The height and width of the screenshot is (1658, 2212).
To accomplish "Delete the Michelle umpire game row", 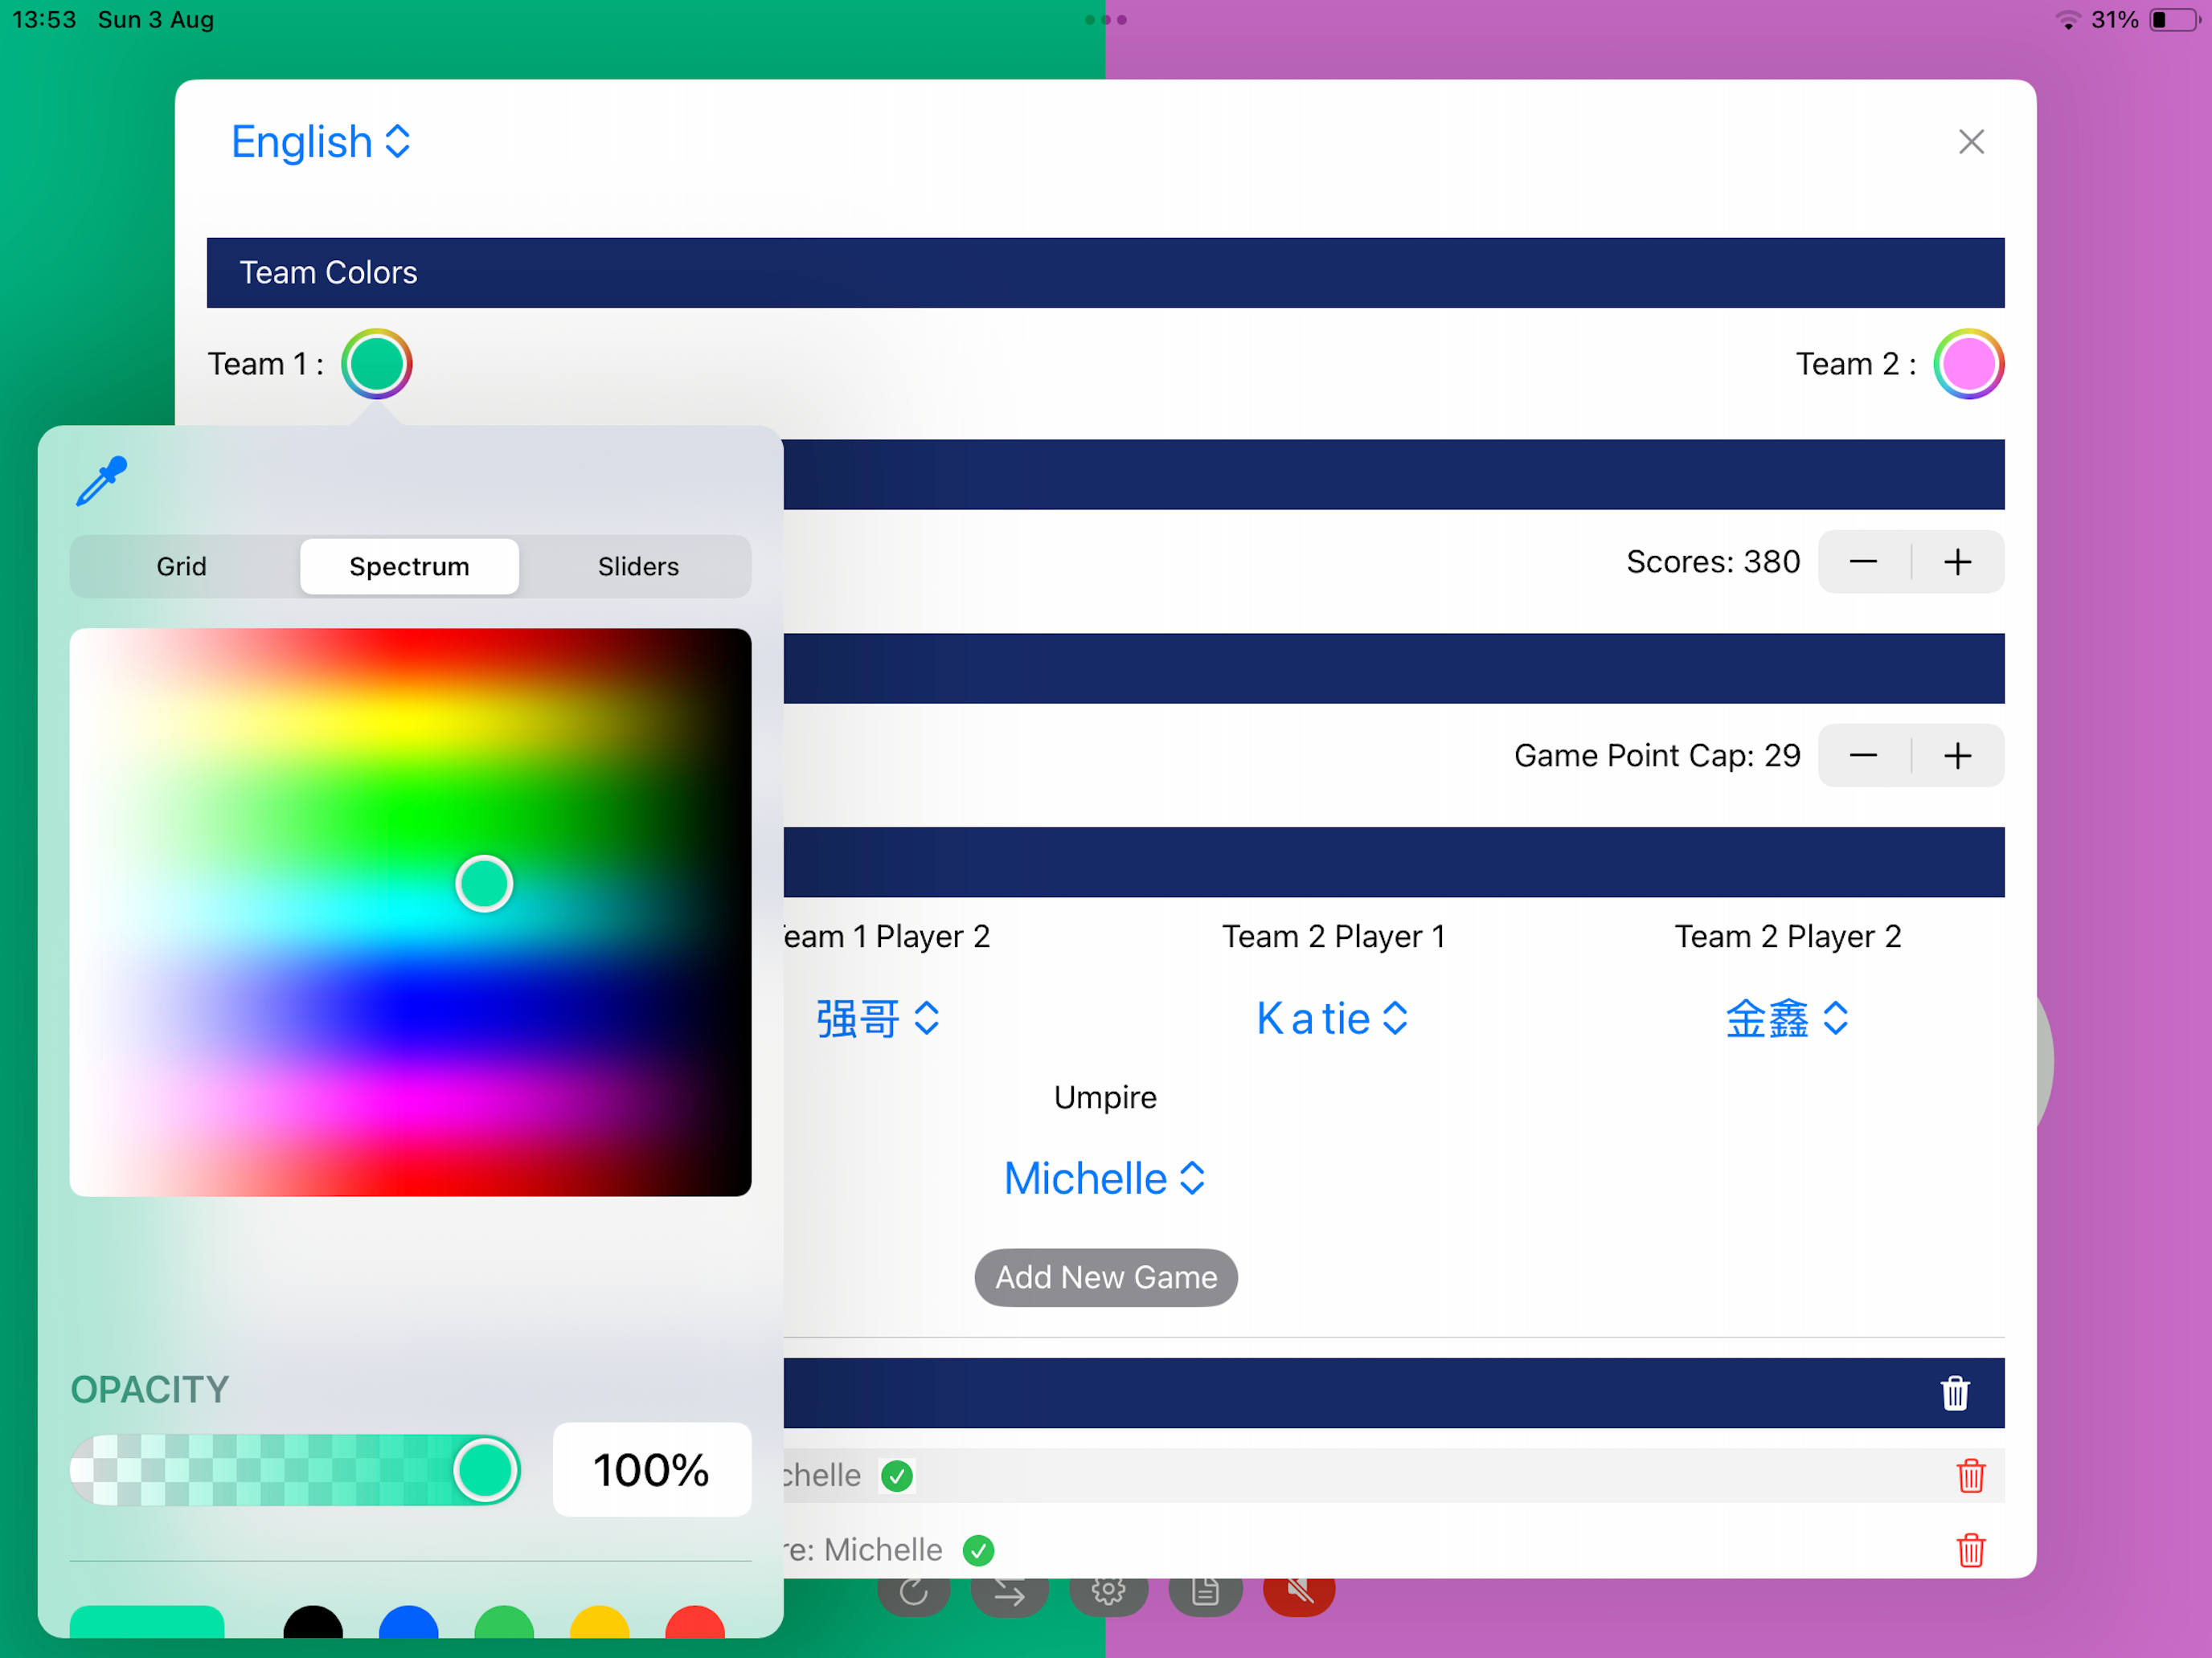I will tap(1970, 1550).
